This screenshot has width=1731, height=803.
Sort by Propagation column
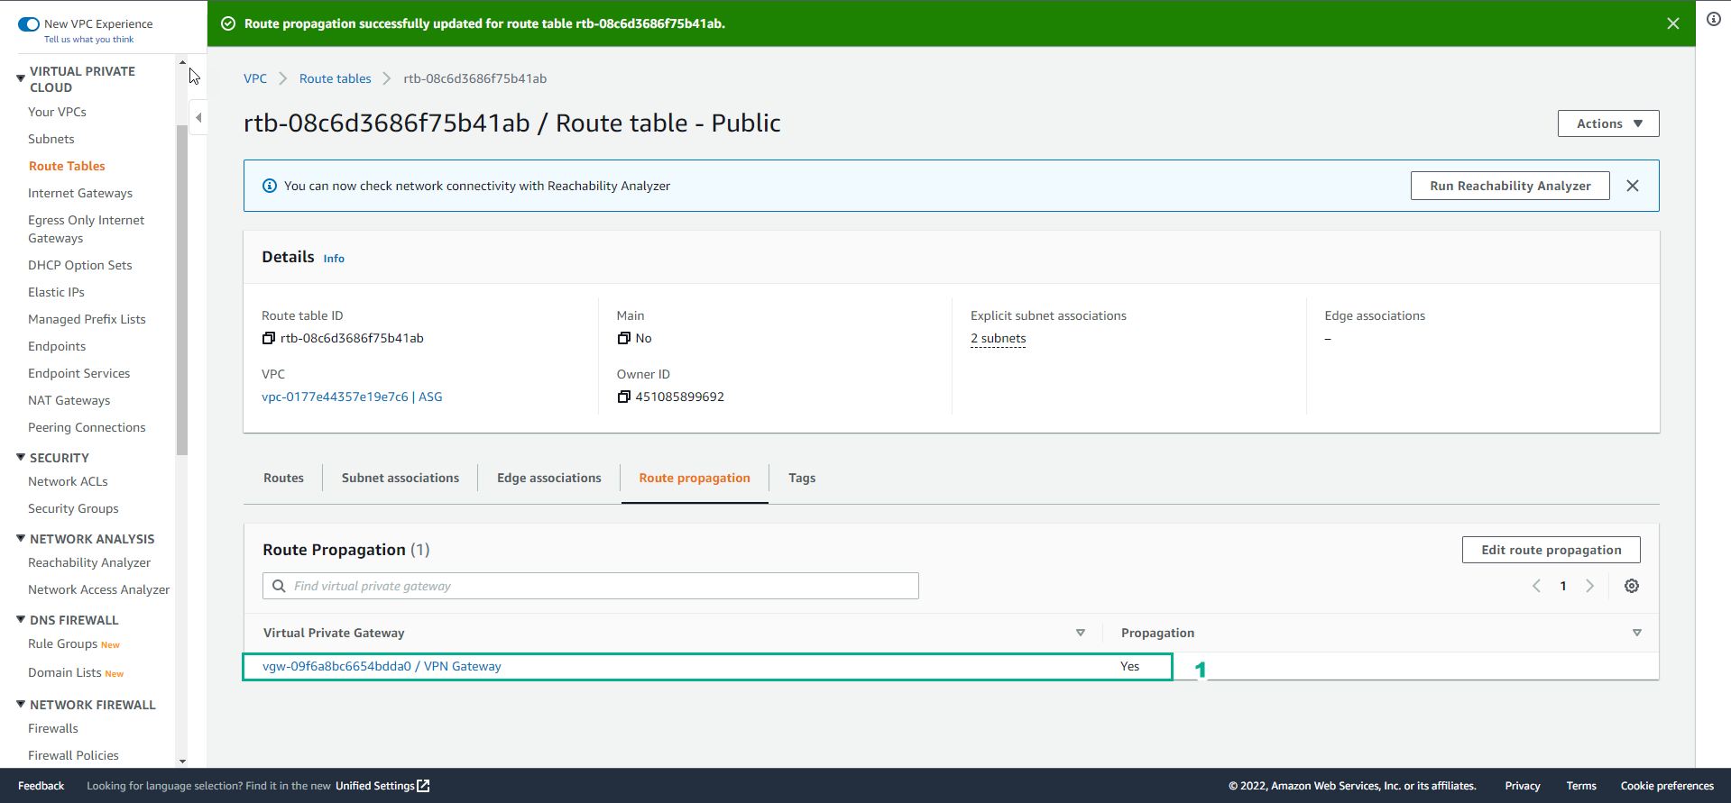click(1637, 633)
